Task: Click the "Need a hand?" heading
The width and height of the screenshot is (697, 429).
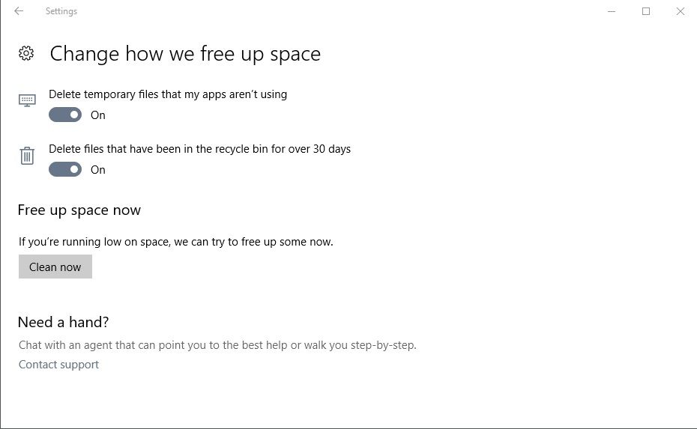Action: coord(64,322)
